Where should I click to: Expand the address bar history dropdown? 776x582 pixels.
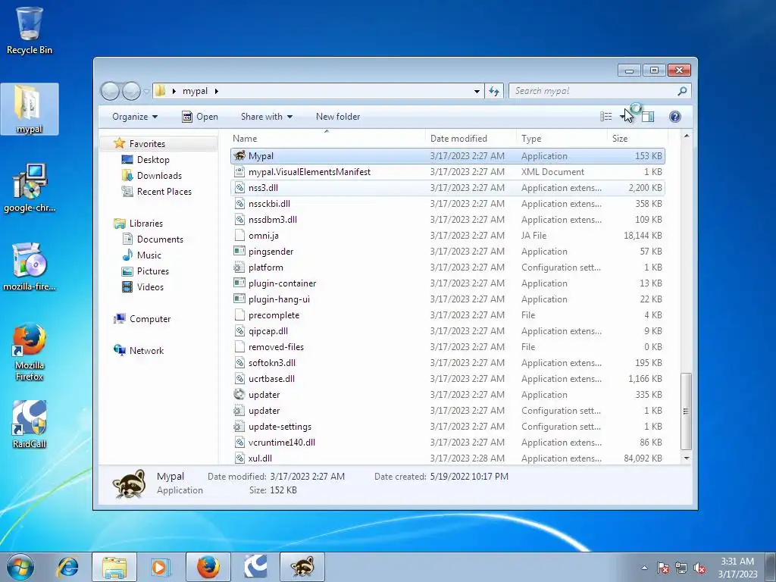click(477, 91)
